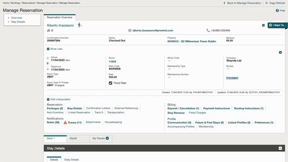288x162 pixels.
Task: Open My Panels gear icon
Action: [x=107, y=138]
